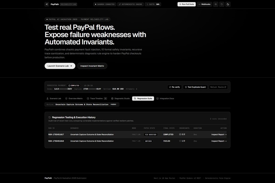Click the UNFIXED patch state badge
The width and height of the screenshot is (275, 183).
(x=148, y=141)
